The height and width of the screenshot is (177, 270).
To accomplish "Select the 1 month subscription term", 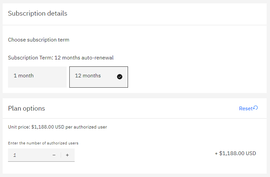I will click(x=37, y=77).
